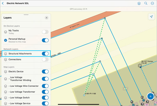The image size is (157, 106).
Task: Tap the Personal Markup layer icon
Action: (6, 40)
